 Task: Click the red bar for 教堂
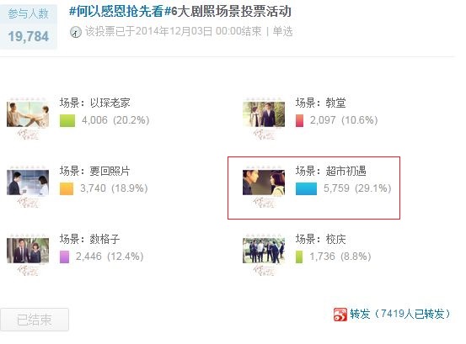click(x=300, y=121)
